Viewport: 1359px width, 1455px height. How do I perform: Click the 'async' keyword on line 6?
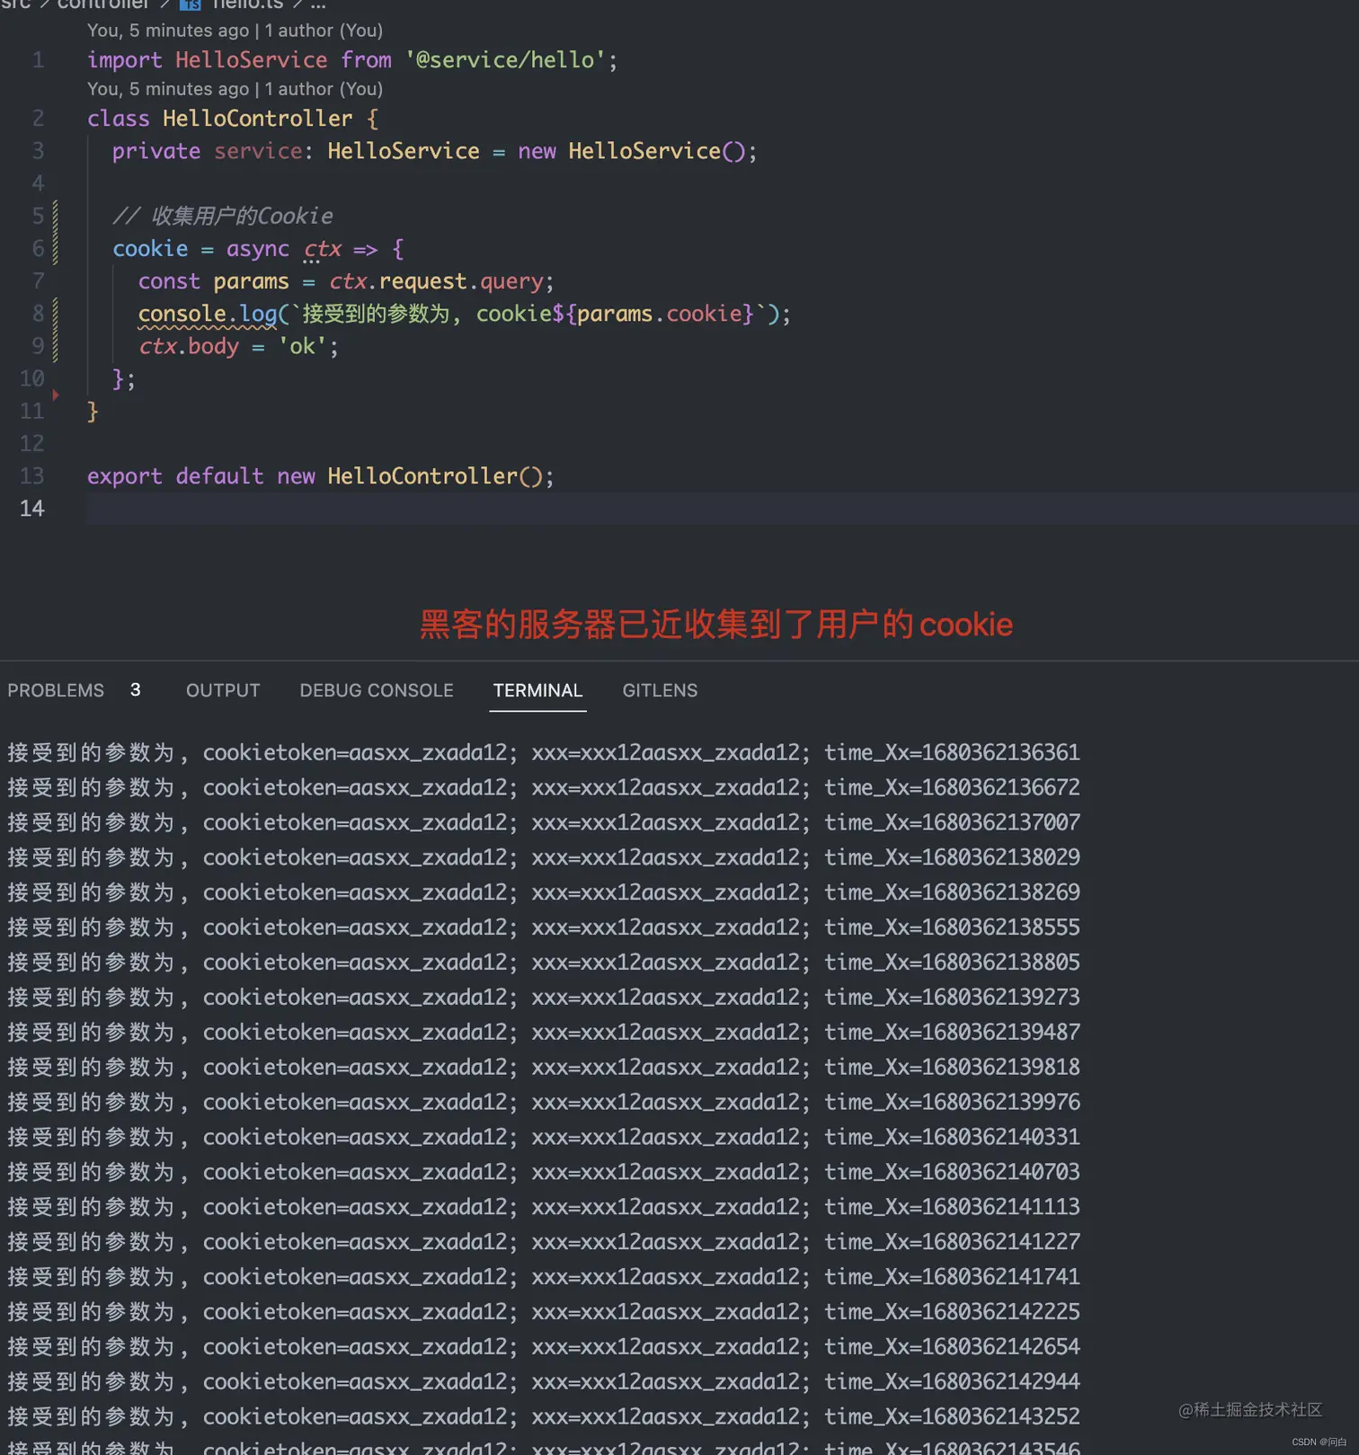[258, 249]
